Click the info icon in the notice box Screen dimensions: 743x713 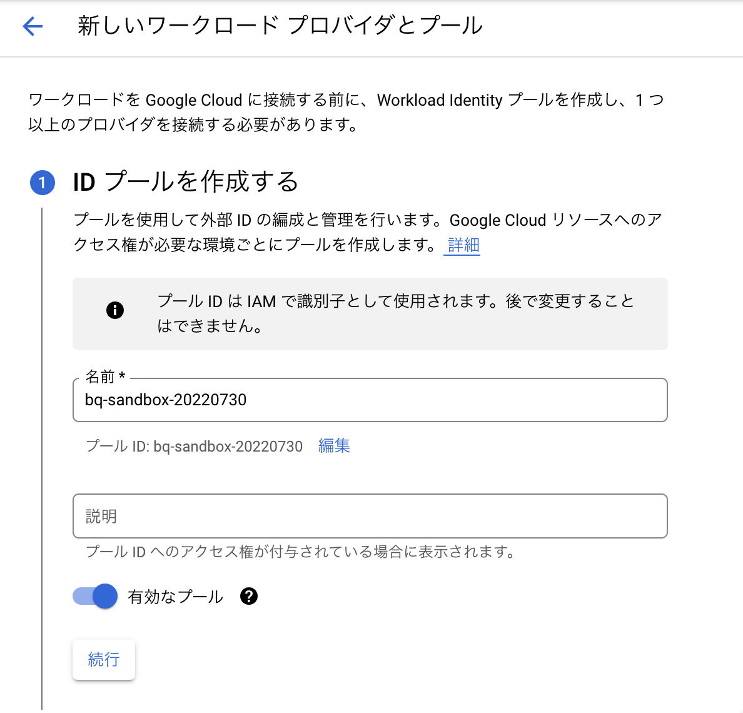[115, 310]
